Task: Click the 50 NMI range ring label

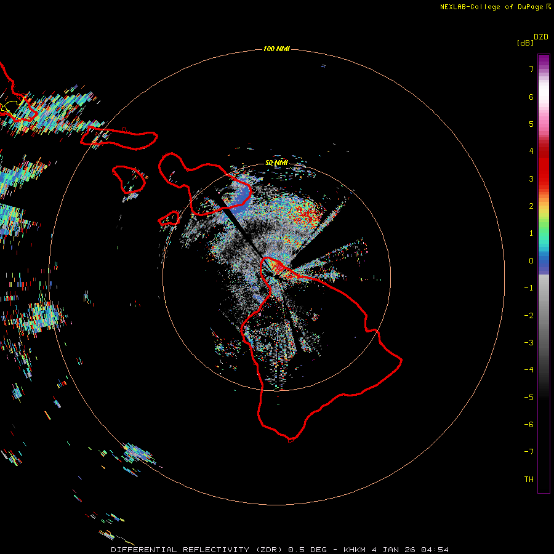Action: (x=276, y=163)
